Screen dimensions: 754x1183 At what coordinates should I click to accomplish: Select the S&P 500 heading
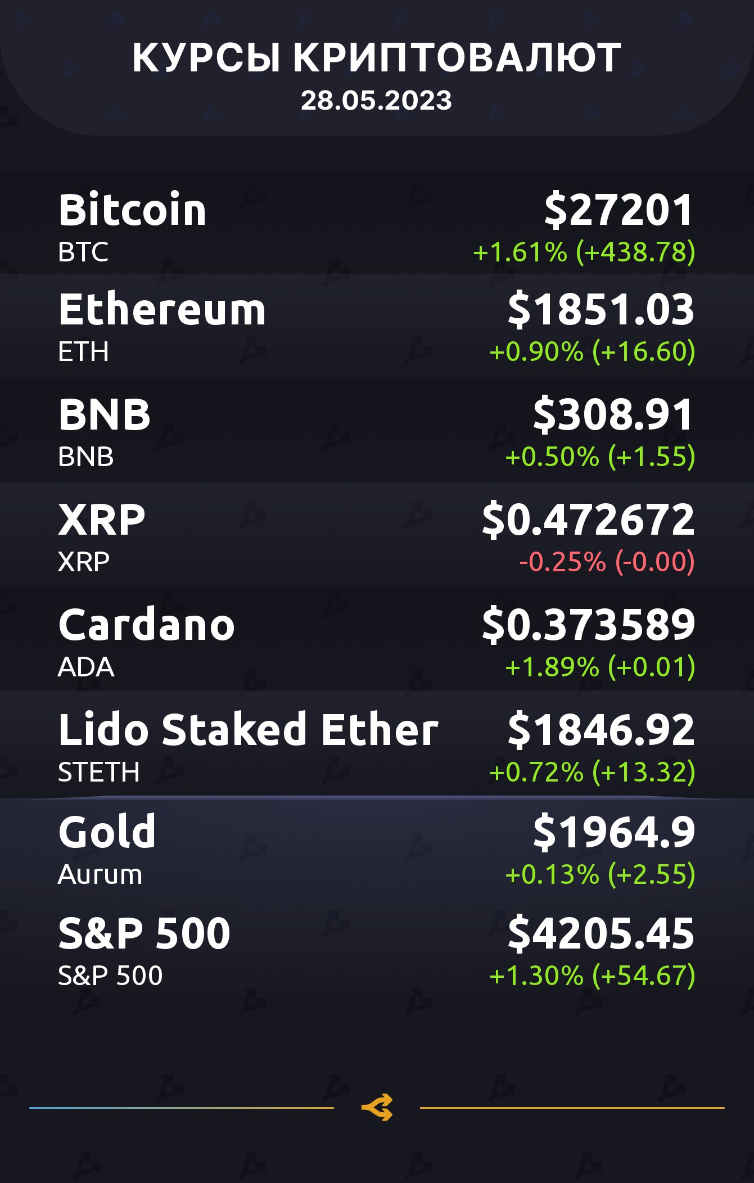145,933
